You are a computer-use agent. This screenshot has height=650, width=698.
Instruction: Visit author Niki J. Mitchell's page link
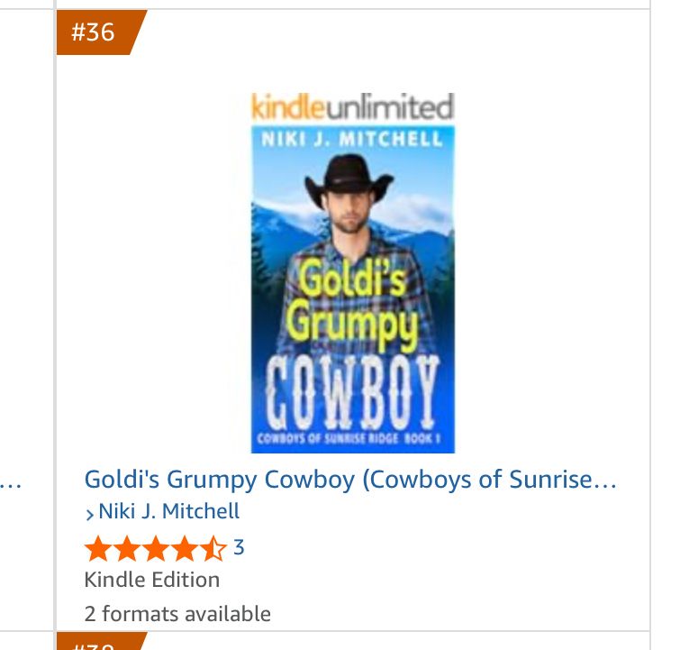click(x=168, y=511)
